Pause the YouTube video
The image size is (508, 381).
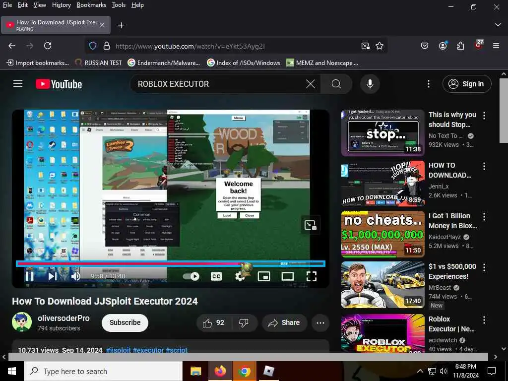click(29, 276)
